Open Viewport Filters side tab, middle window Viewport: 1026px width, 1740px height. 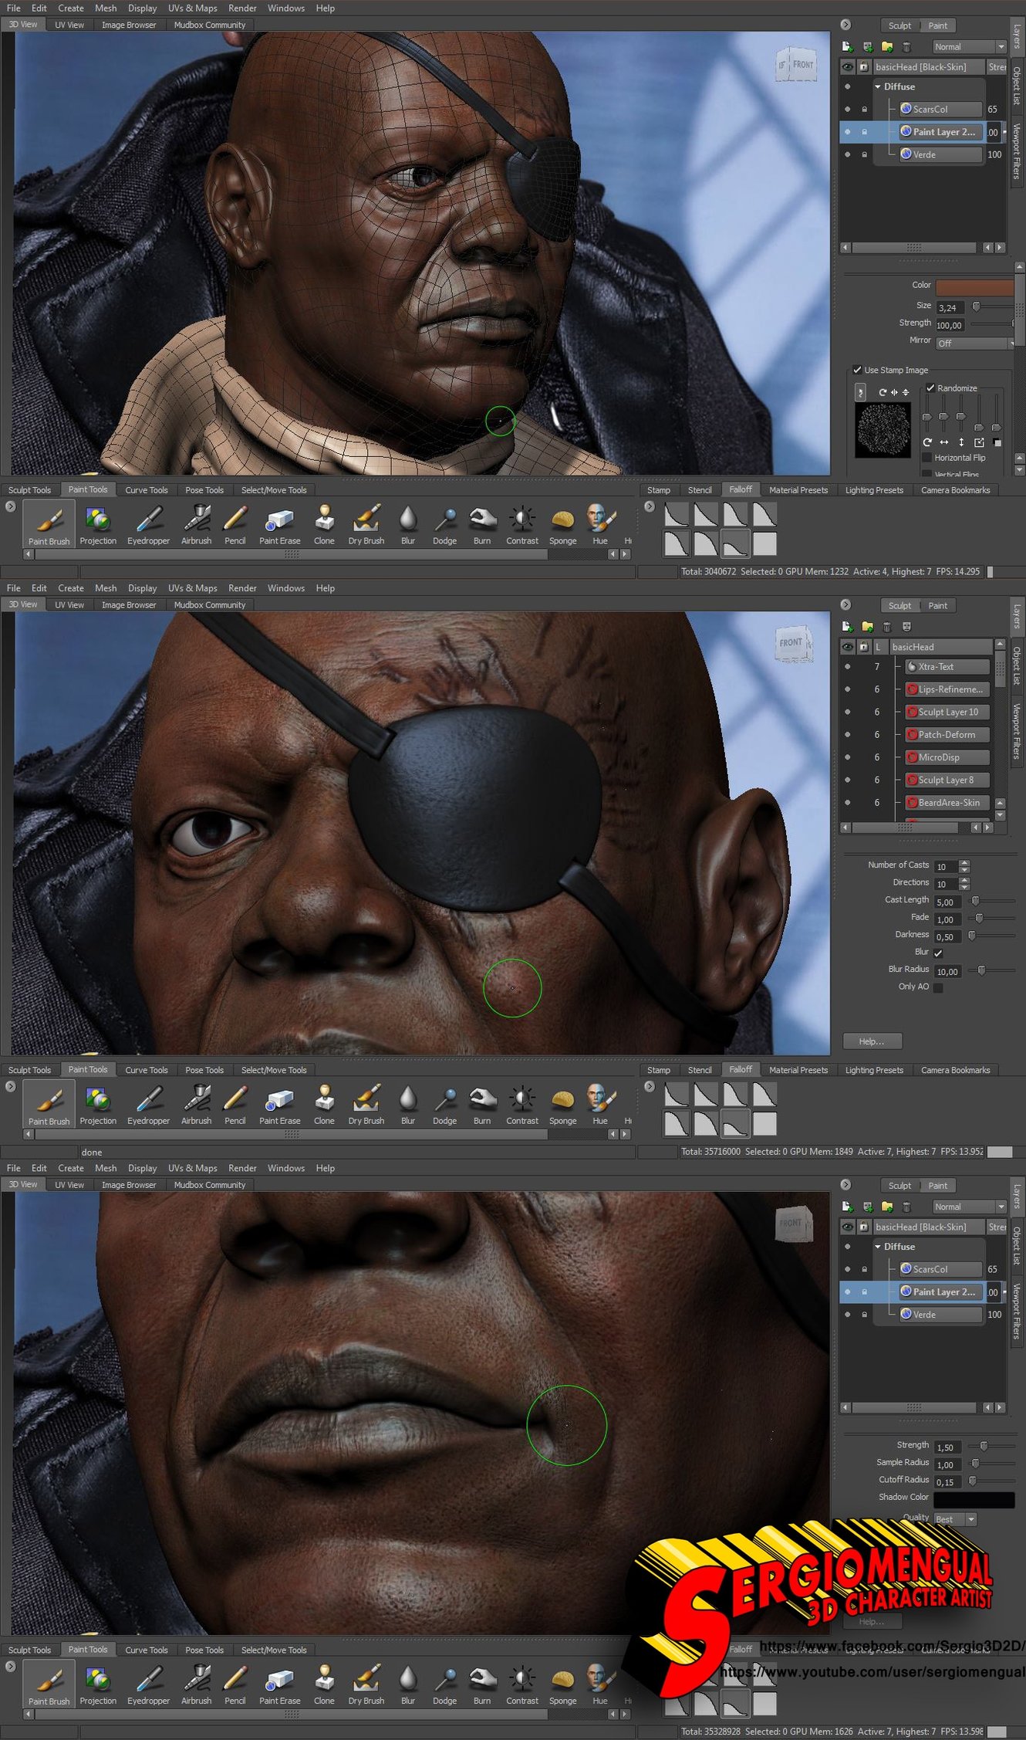[1017, 731]
